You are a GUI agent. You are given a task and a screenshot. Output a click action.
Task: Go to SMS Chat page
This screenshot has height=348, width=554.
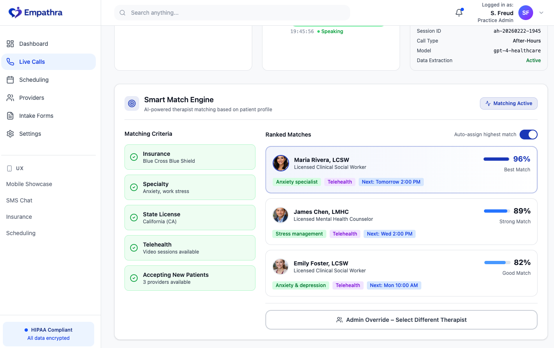[x=19, y=200]
